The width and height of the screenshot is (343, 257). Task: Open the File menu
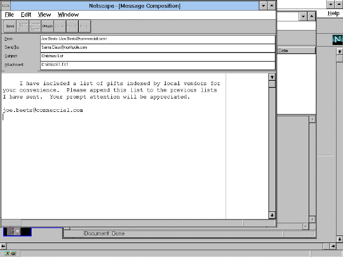point(9,14)
